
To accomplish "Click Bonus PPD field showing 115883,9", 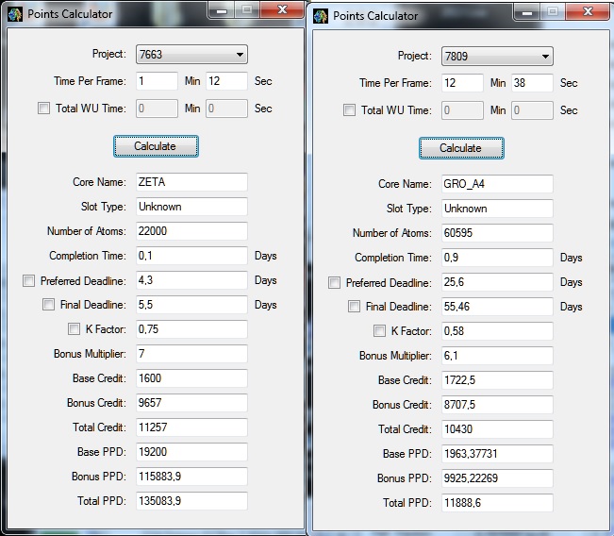I will pyautogui.click(x=191, y=477).
